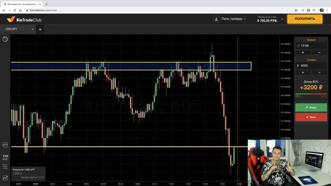Click the red Opera extension icon

click(308, 10)
